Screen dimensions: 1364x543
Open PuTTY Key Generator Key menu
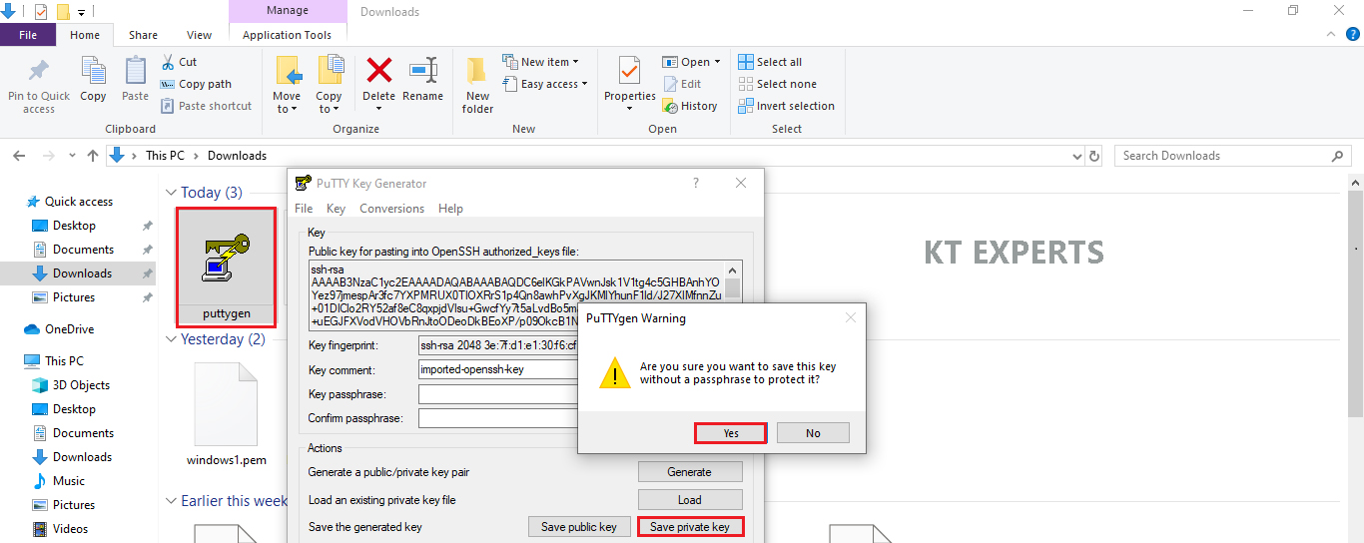[336, 209]
